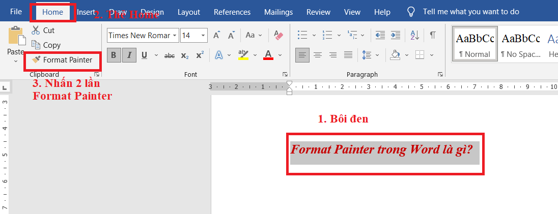Open the File tab
The height and width of the screenshot is (214, 558).
click(x=16, y=12)
